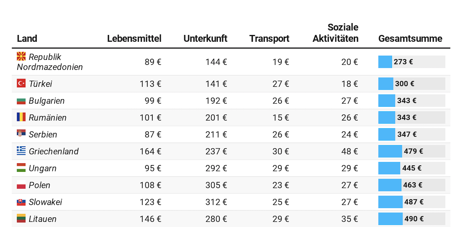Sort by the Land column header
The height and width of the screenshot is (227, 462).
27,39
